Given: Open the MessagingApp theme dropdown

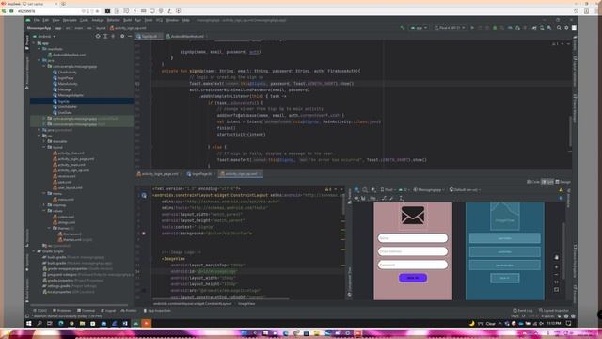Looking at the screenshot, I should coord(428,190).
